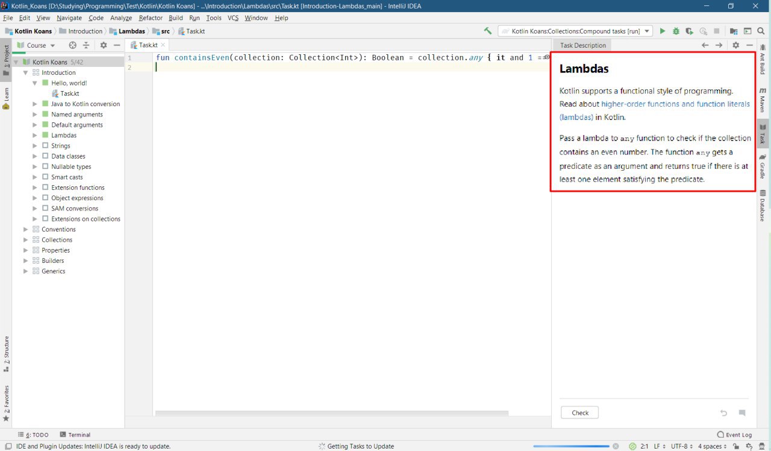Hide the Task Description panel

(x=749, y=45)
